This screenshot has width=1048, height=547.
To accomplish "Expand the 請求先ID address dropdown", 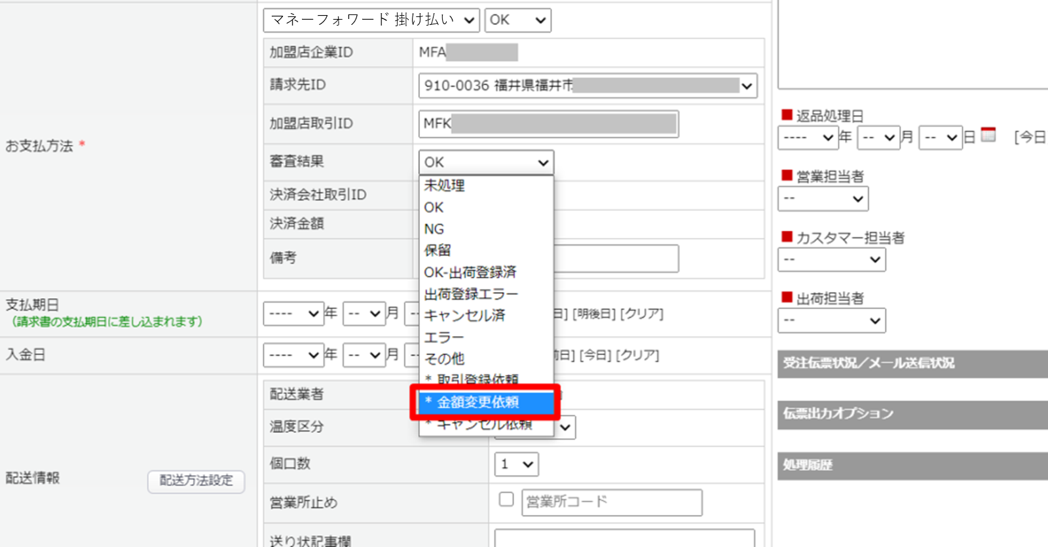I will (588, 85).
